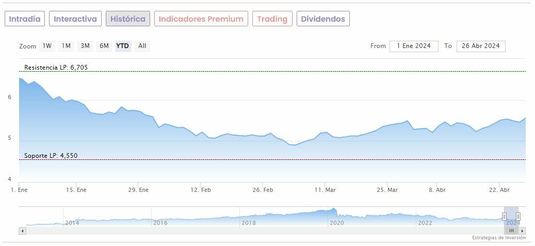Open the From date field
Screen dimensions: 535x246
tap(413, 46)
